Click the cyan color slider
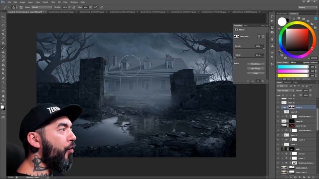Screen dimensions: 319x179 [x=293, y=67]
